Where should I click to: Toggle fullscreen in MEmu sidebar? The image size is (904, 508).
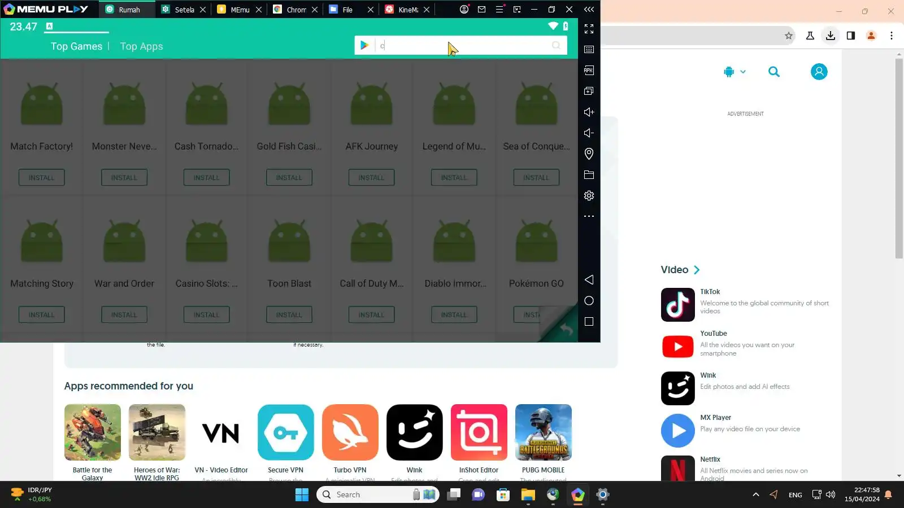pyautogui.click(x=589, y=29)
